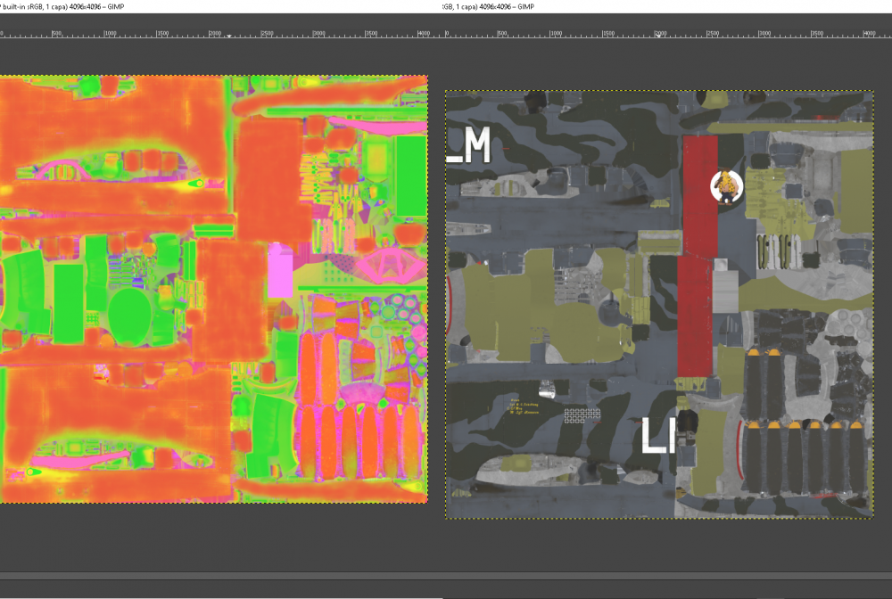Image resolution: width=892 pixels, height=599 pixels.
Task: Click the pointer marker on the left ruler
Action: (230, 37)
